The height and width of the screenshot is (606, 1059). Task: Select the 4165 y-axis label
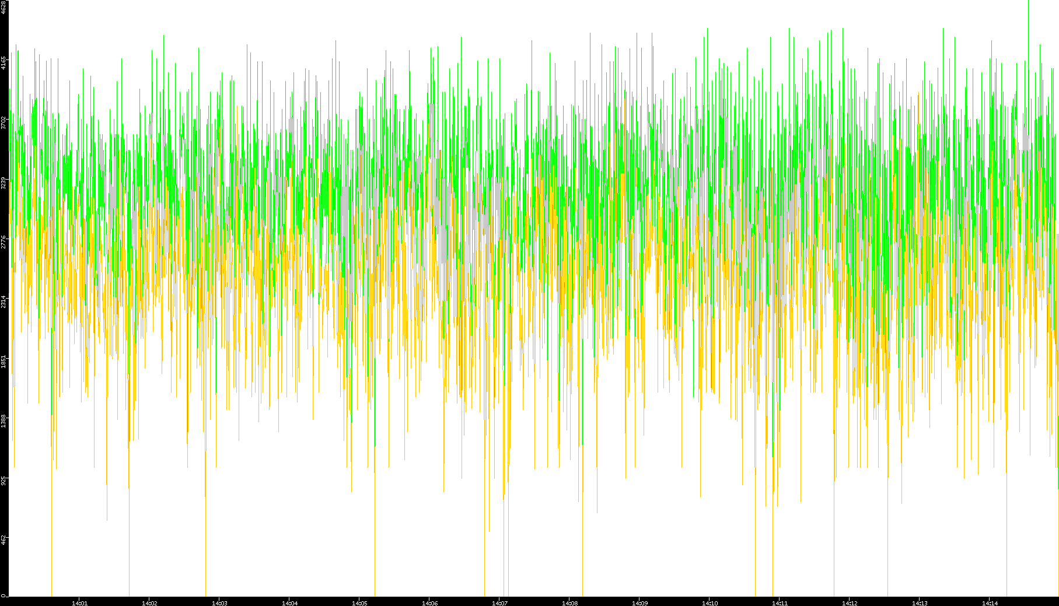click(x=4, y=62)
